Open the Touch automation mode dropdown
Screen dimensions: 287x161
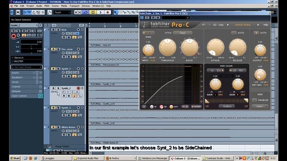click(x=62, y=13)
